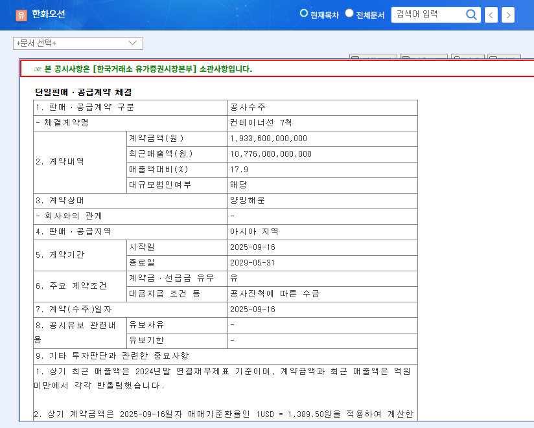
Task: Select the 전체문서 radio option
Action: coord(349,13)
